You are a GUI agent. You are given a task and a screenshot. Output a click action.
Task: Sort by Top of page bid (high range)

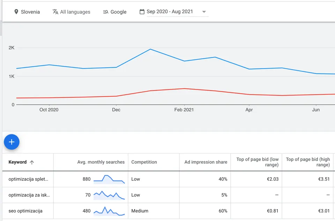click(x=308, y=162)
